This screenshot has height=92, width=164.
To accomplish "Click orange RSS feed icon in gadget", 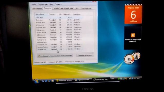I will tap(133, 35).
